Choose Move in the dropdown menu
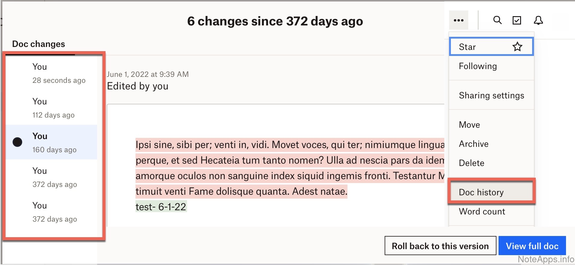 tap(469, 125)
